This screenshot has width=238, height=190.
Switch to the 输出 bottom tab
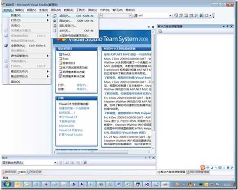[x=21, y=172]
